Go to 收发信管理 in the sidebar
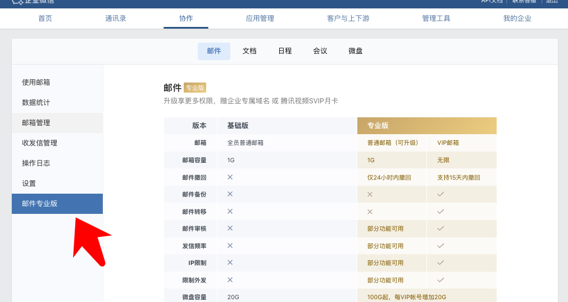The height and width of the screenshot is (302, 568). (x=39, y=143)
